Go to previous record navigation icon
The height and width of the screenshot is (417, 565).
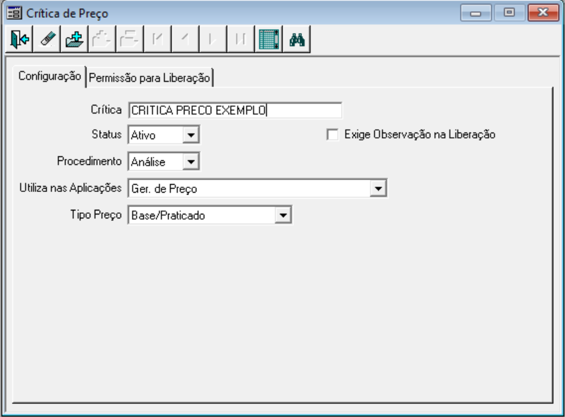185,39
